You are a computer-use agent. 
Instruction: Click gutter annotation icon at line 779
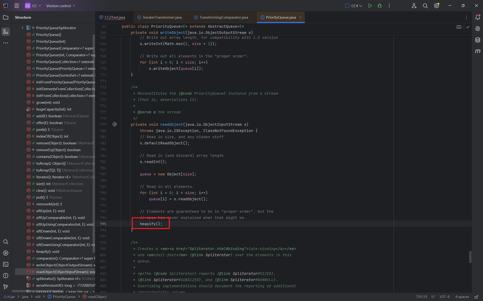click(x=115, y=124)
